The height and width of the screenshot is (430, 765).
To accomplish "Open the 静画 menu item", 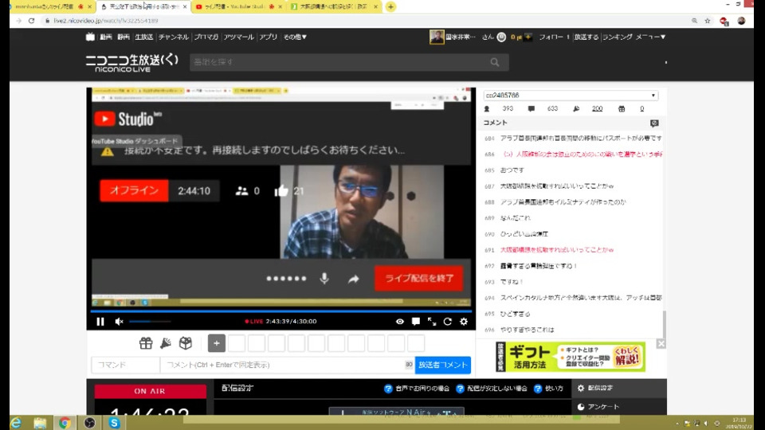I will (124, 37).
